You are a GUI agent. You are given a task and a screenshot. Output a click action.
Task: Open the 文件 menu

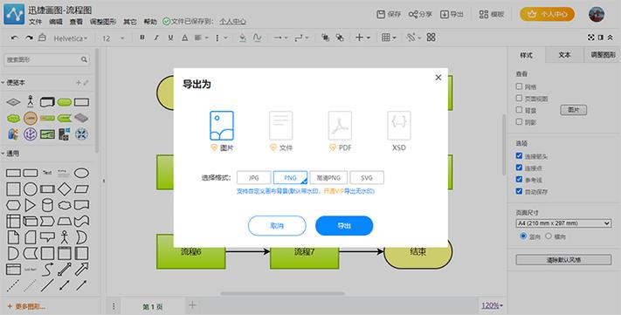35,21
